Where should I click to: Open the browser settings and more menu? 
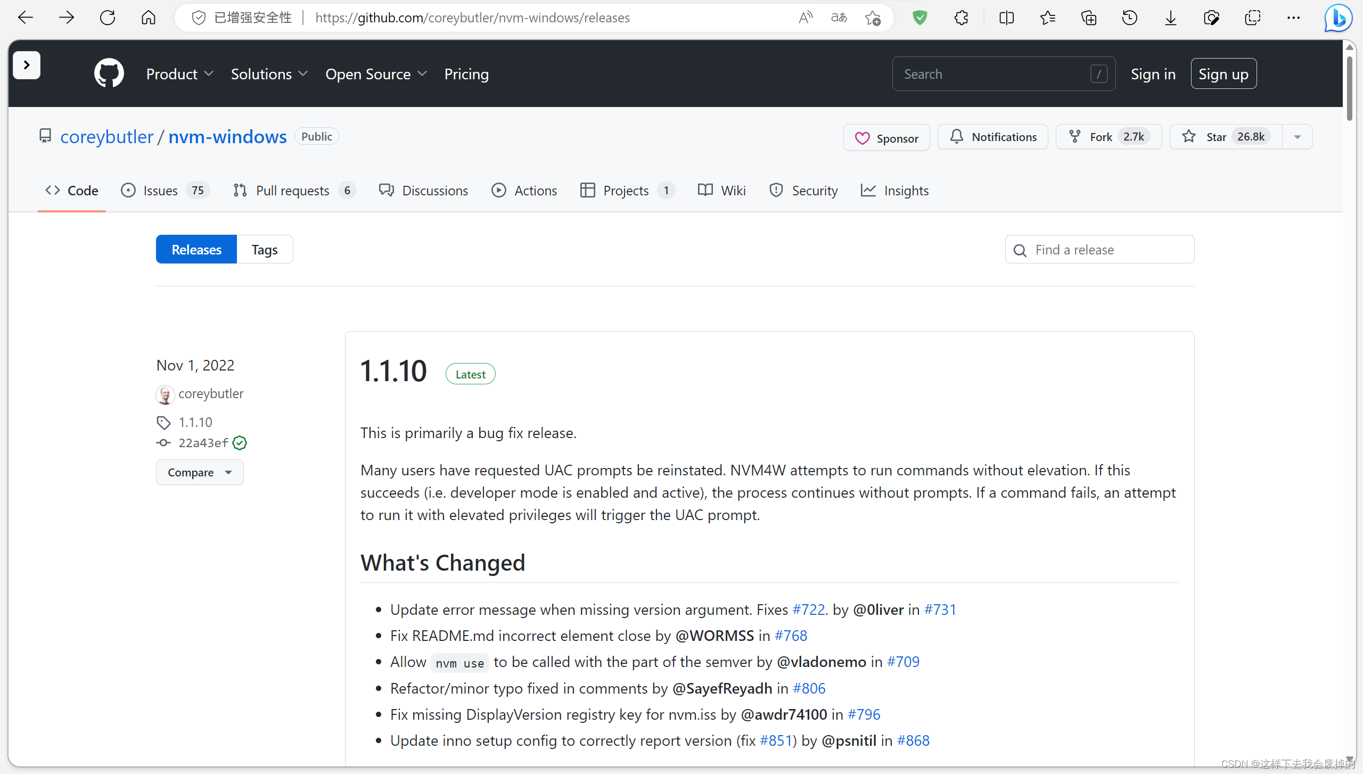coord(1293,18)
